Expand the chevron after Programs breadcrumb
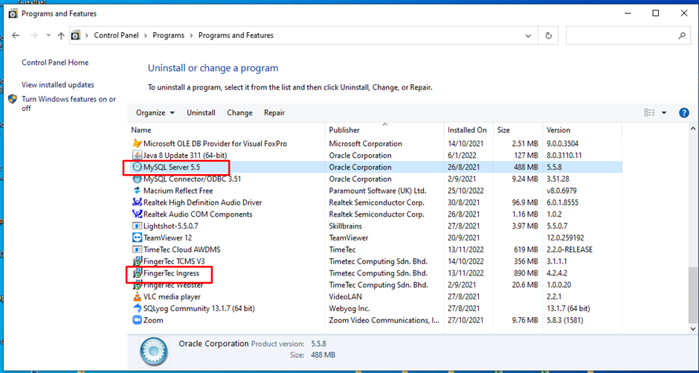Viewport: 699px width, 373px height. click(x=191, y=35)
